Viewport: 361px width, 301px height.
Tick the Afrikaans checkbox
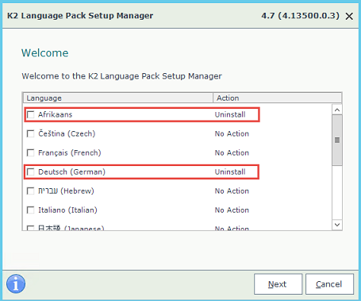31,114
